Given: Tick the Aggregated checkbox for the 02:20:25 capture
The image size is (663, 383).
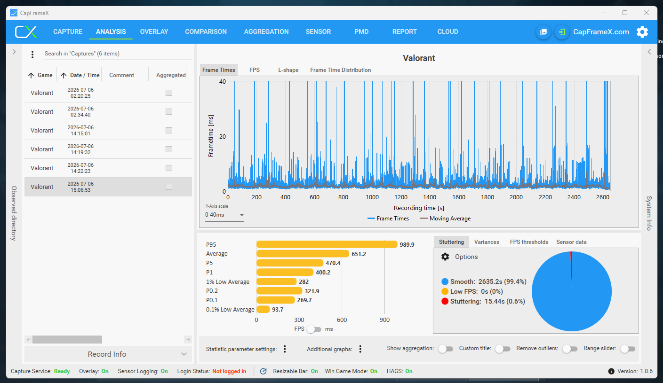Looking at the screenshot, I should 169,93.
